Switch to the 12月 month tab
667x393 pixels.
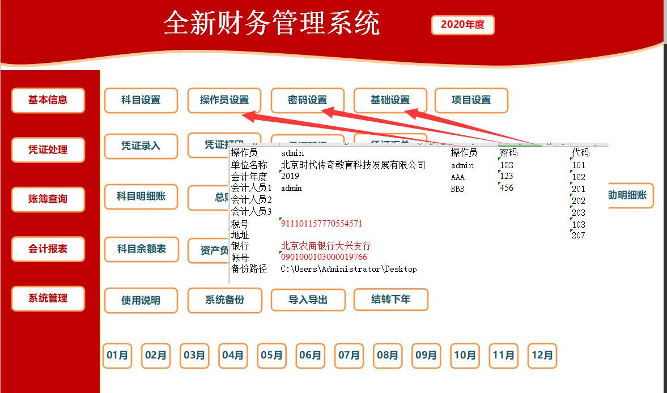pyautogui.click(x=542, y=356)
